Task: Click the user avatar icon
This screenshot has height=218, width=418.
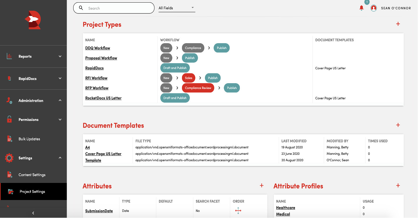Action: click(x=374, y=8)
